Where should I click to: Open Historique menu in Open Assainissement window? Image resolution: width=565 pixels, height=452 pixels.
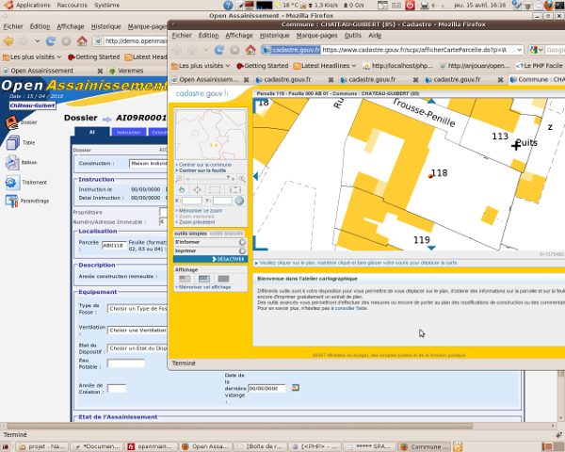(105, 26)
